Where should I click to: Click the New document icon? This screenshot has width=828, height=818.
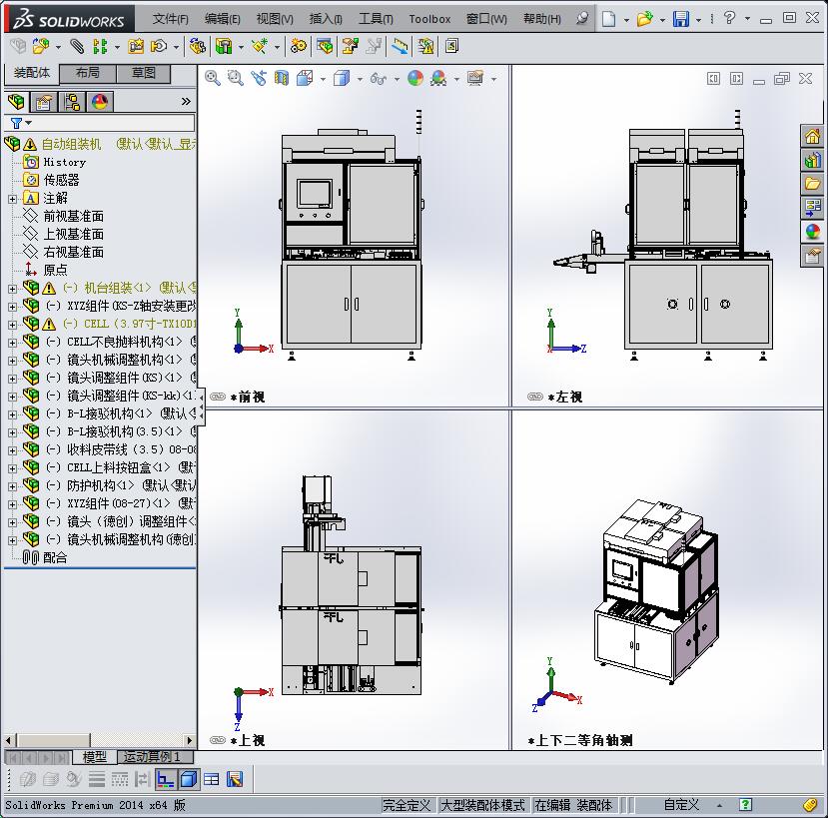point(609,19)
